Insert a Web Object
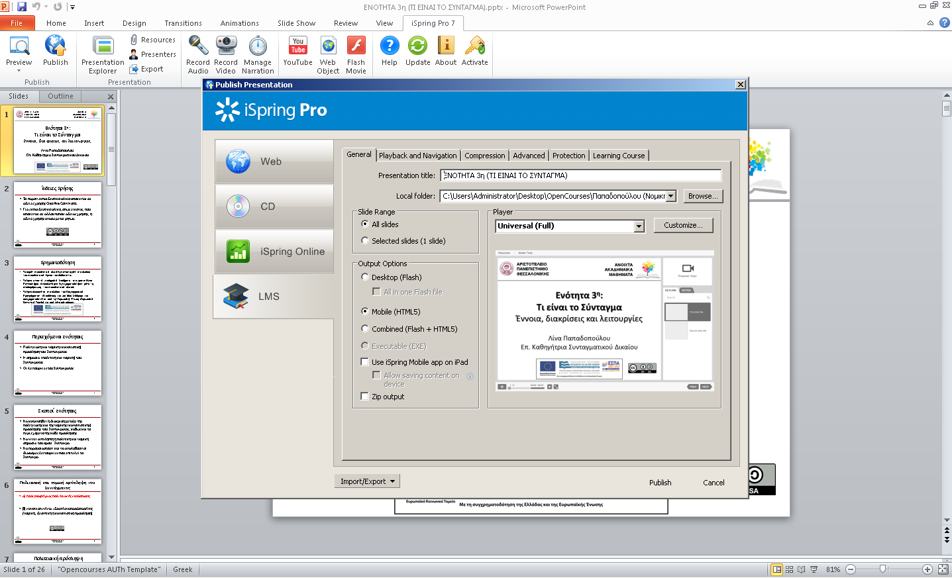Screen dimensions: 952x578 click(x=328, y=55)
